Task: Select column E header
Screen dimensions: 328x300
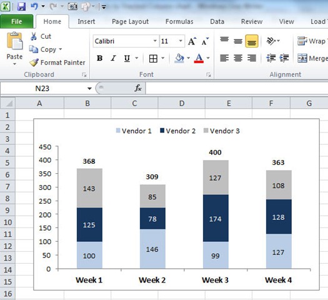Action: tap(229, 103)
